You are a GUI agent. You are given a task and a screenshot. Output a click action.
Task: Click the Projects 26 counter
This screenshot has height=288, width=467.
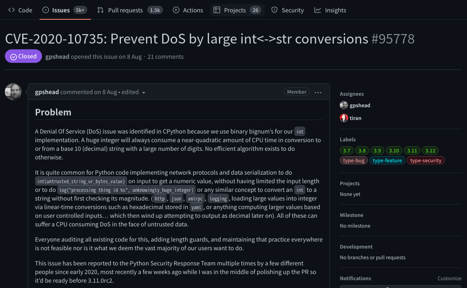tap(256, 10)
